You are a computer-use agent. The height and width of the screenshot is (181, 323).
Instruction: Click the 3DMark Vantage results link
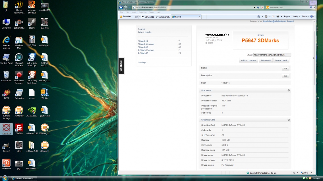[x=146, y=44]
